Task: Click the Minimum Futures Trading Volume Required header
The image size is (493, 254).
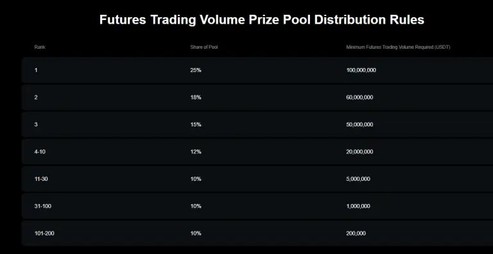Action: [x=398, y=47]
